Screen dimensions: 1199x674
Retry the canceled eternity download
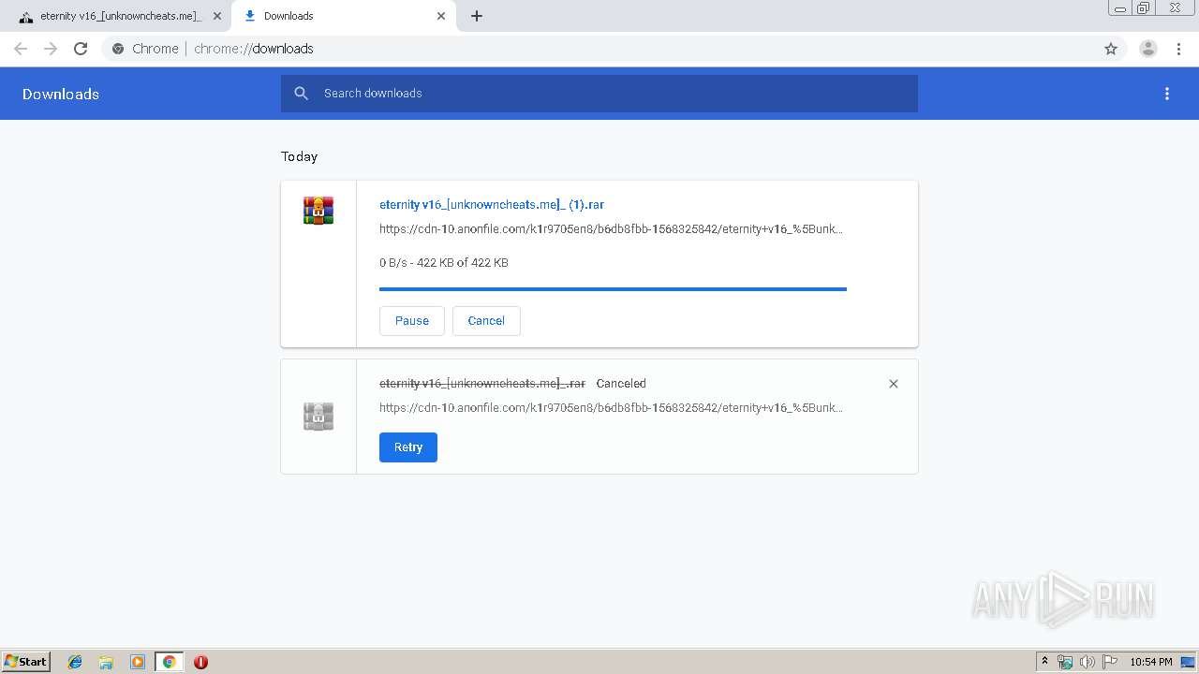[x=408, y=447]
